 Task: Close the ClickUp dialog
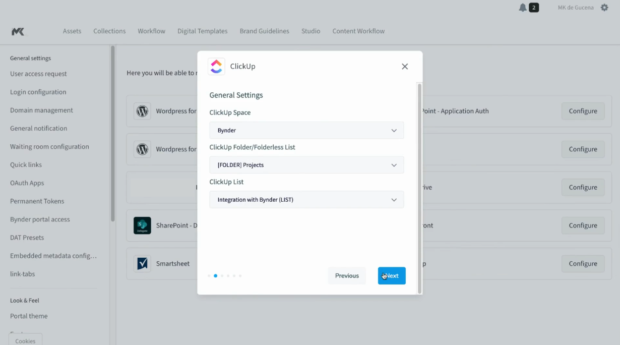coord(405,67)
